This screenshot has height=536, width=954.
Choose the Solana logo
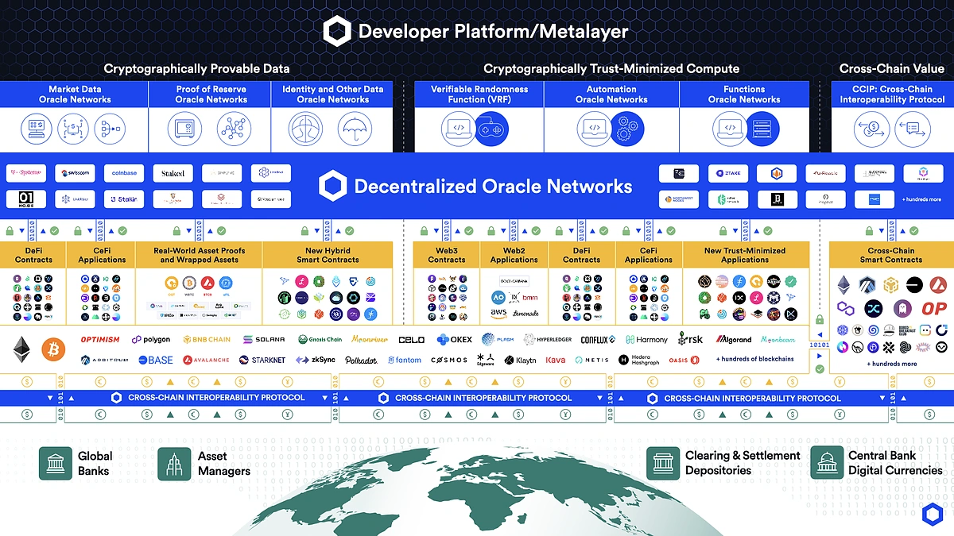265,340
